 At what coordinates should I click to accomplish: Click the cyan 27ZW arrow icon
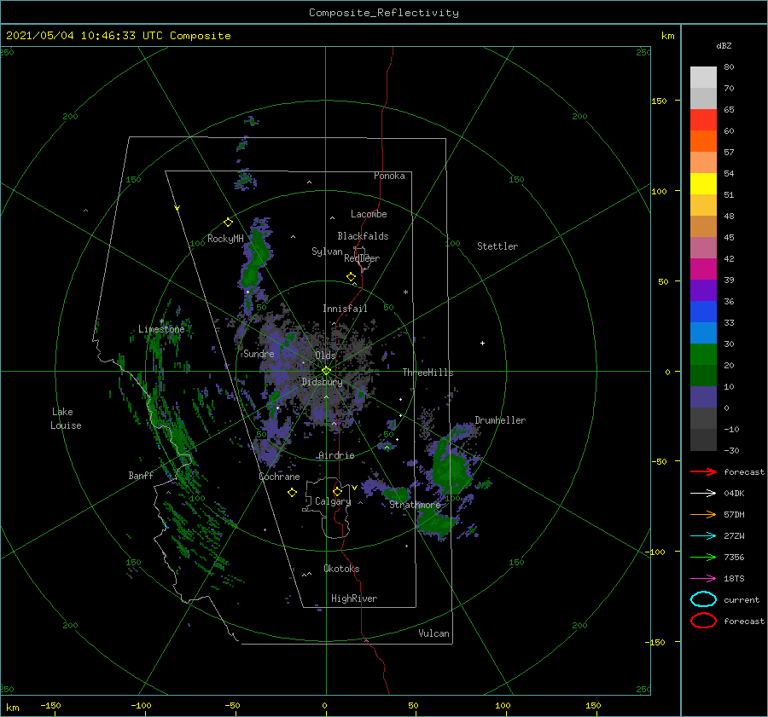click(x=703, y=535)
